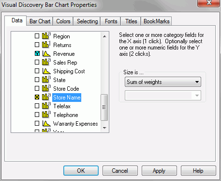Confirm with the OK button
The image size is (221, 181).
pos(81,170)
